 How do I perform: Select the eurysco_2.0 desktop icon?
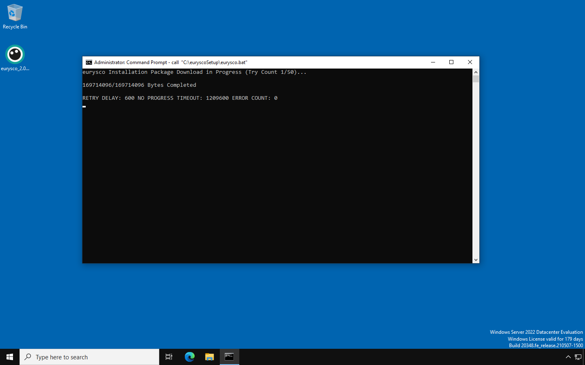pyautogui.click(x=15, y=58)
